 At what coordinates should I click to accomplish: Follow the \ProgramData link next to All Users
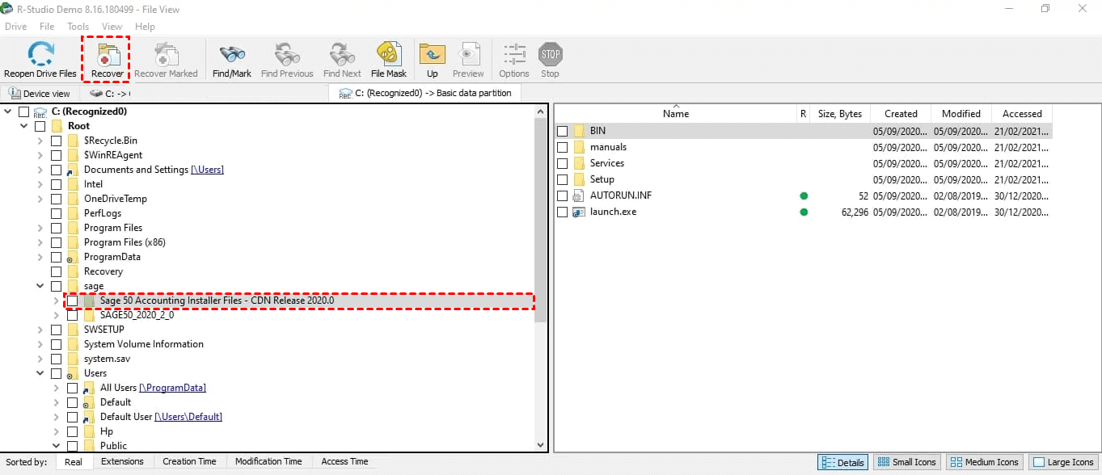tap(172, 388)
